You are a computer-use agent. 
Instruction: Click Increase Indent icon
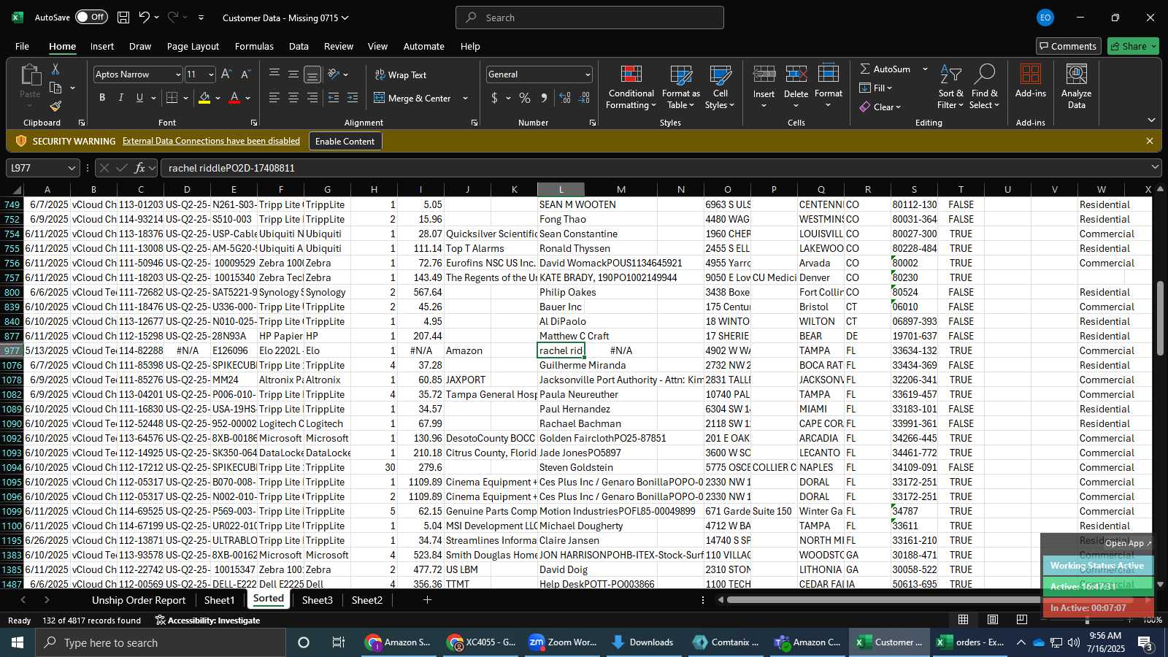coord(353,98)
